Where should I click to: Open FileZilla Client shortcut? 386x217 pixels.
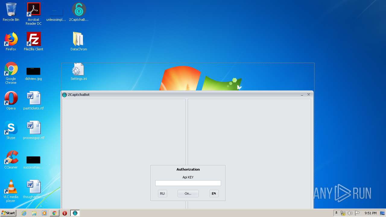coord(33,42)
